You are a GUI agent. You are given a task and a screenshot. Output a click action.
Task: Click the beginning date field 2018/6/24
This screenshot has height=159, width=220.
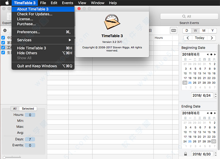pyautogui.click(x=202, y=95)
